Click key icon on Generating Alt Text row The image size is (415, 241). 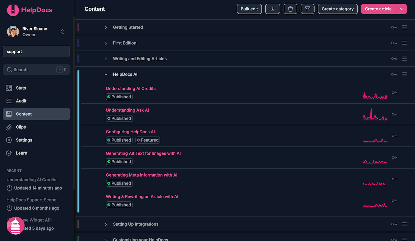[x=395, y=158]
